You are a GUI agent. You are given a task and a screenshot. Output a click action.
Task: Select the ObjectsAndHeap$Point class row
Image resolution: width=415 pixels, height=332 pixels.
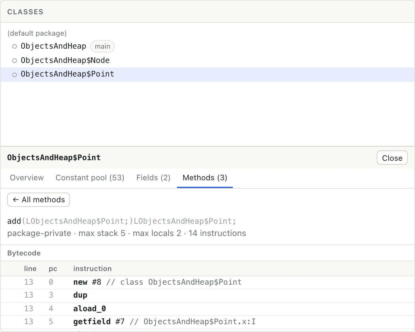click(207, 74)
